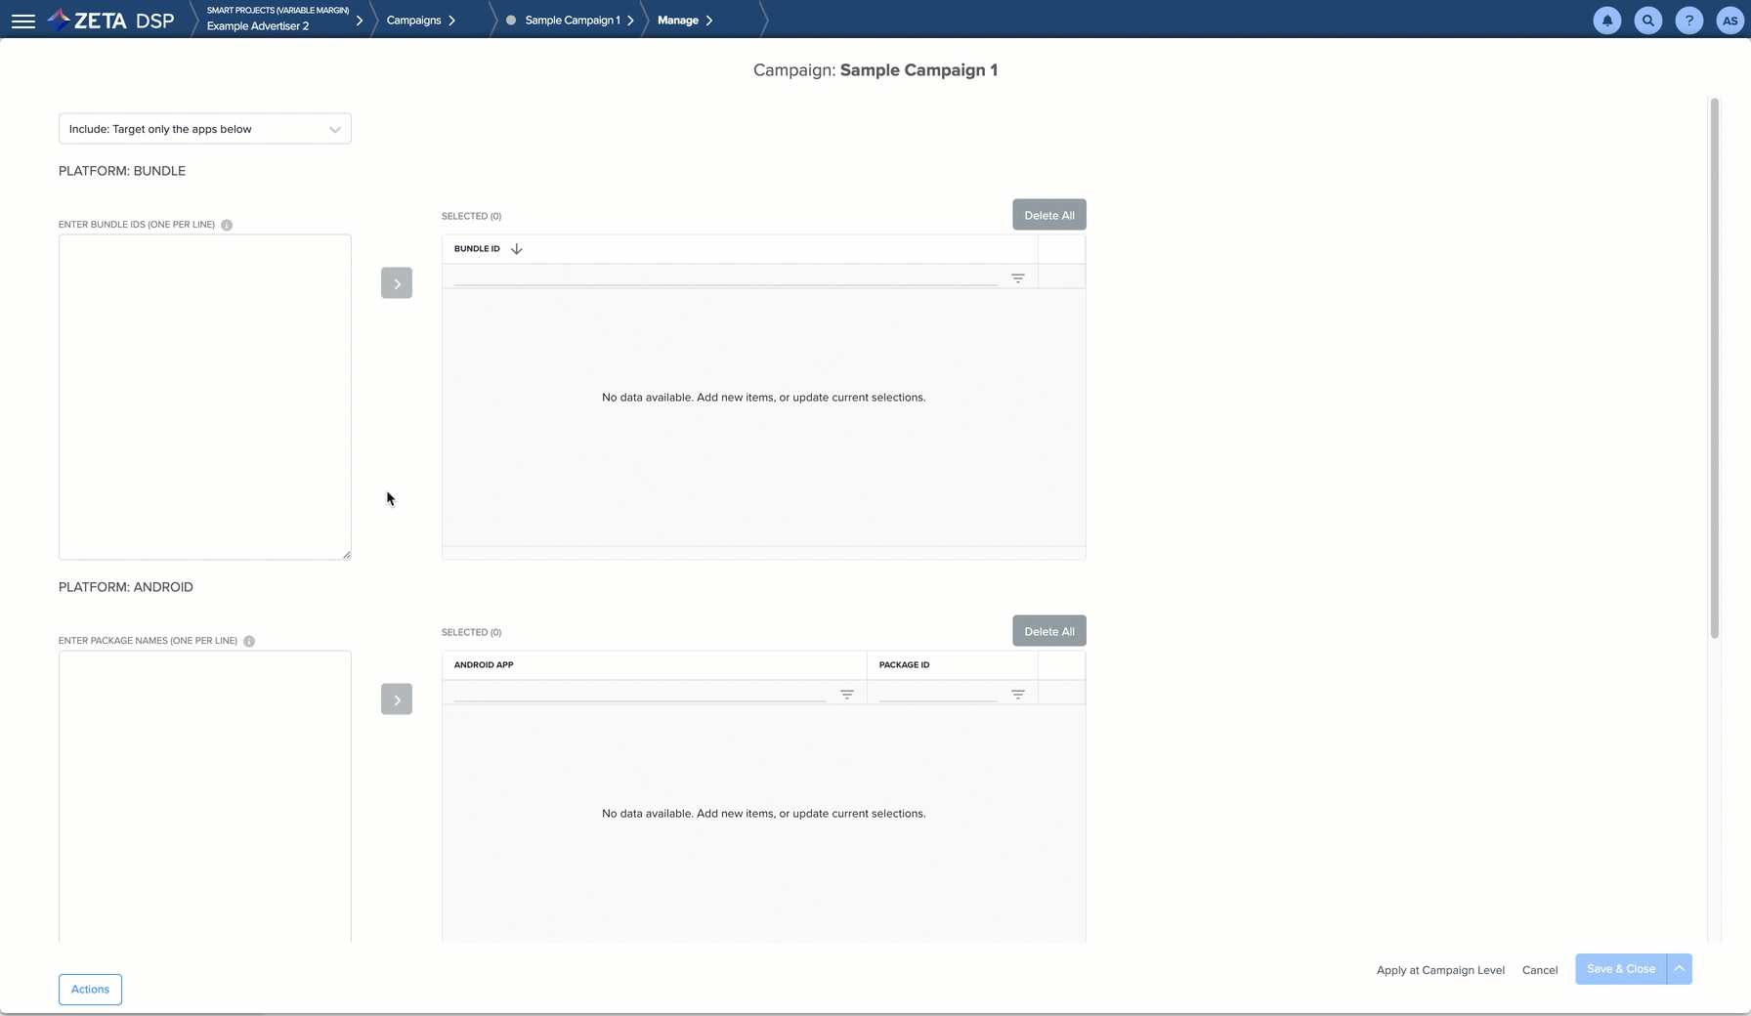The height and width of the screenshot is (1016, 1751).
Task: Click Delete All for Bundle selections
Action: tap(1048, 215)
